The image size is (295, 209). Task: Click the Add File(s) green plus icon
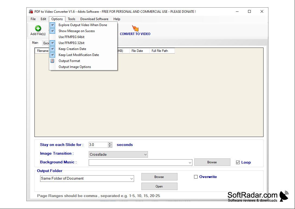pos(38,28)
